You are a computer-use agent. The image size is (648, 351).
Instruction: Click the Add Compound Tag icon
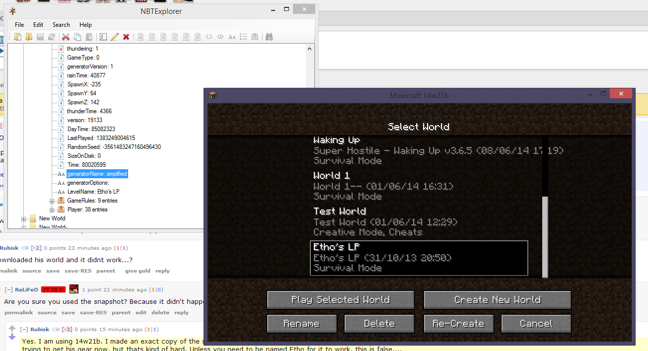pos(255,37)
